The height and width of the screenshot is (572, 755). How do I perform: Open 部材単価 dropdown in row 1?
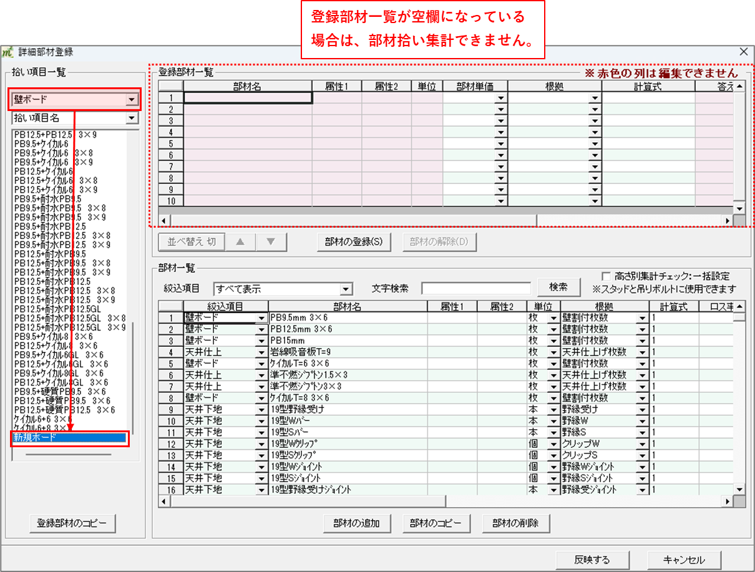[500, 98]
